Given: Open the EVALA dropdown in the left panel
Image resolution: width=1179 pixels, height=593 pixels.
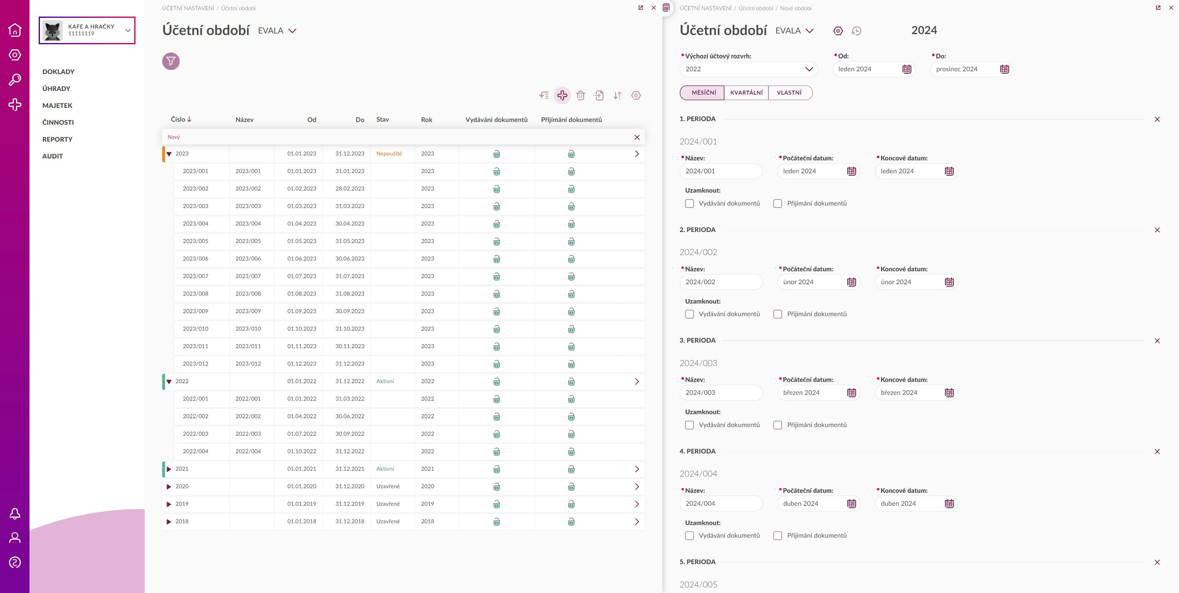Looking at the screenshot, I should tap(277, 31).
